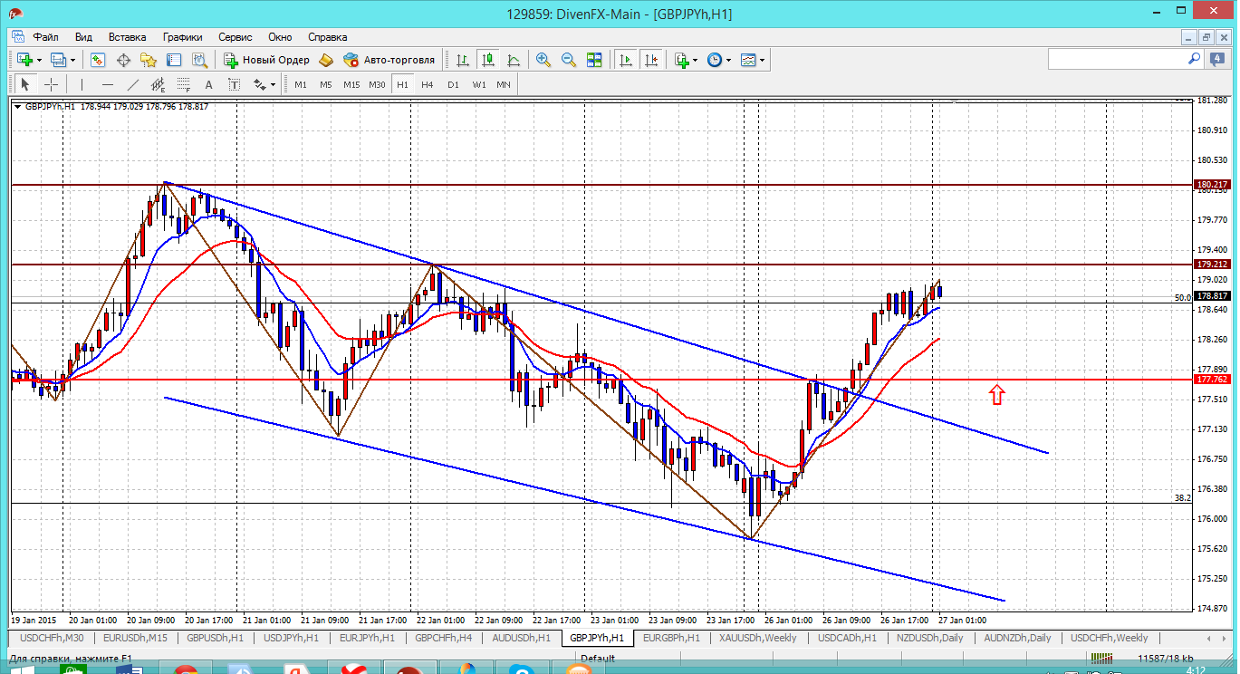1240x674 pixels.
Task: Toggle chart Auto Scroll
Action: (x=625, y=60)
